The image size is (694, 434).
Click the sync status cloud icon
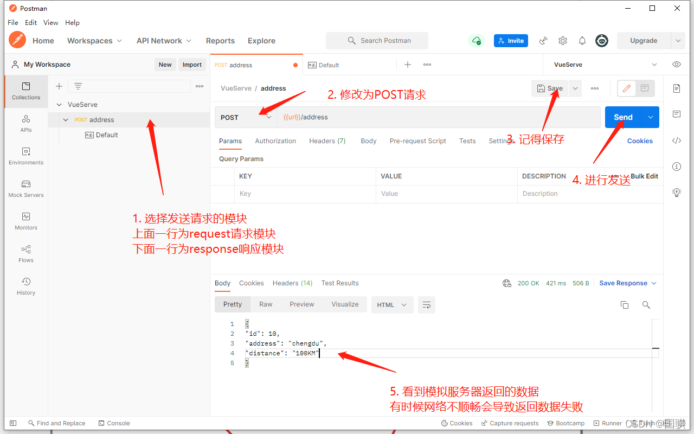coord(476,41)
